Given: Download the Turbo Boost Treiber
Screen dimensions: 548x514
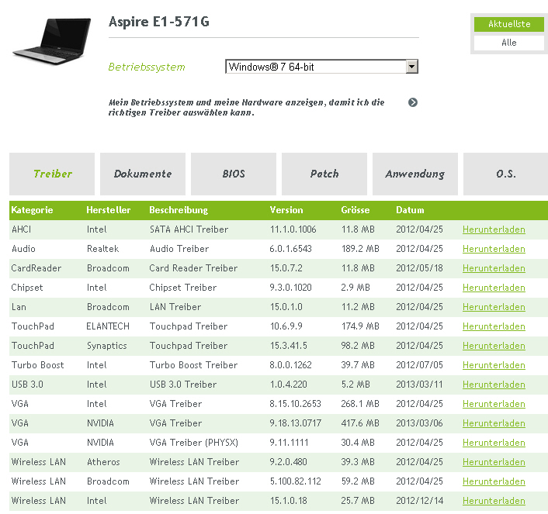Looking at the screenshot, I should [494, 365].
